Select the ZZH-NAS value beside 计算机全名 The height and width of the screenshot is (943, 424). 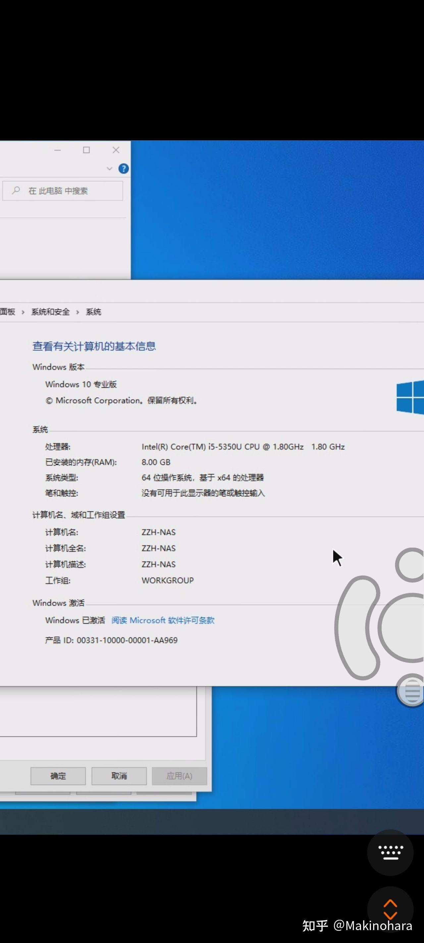tap(158, 548)
